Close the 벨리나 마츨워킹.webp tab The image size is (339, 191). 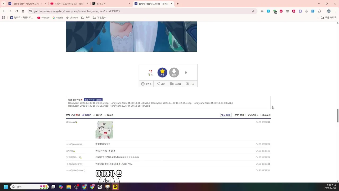coord(171,4)
